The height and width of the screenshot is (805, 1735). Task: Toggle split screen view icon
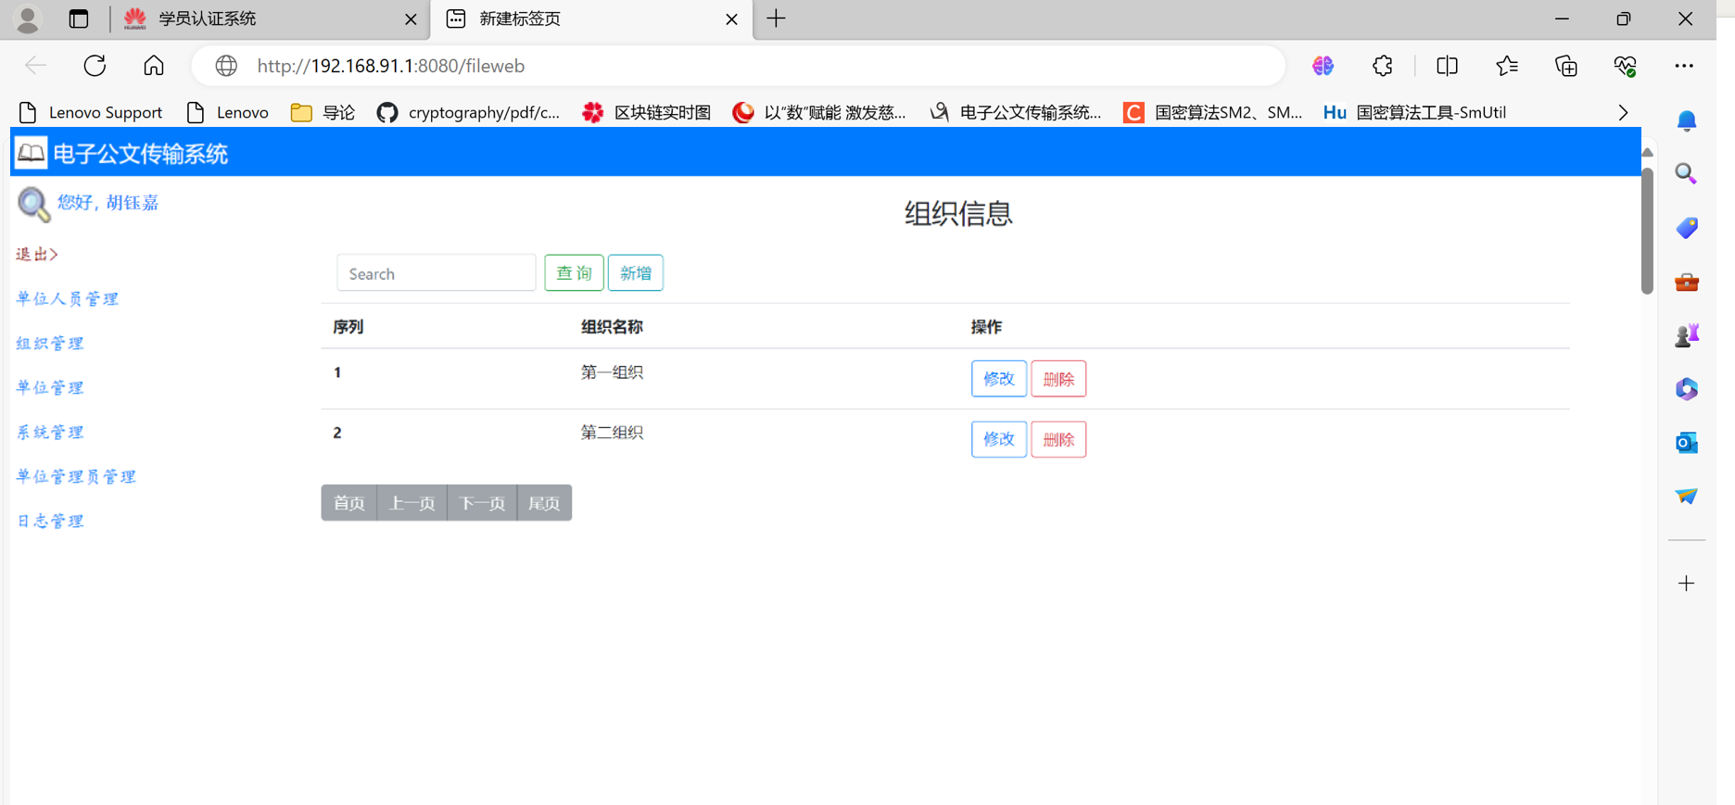[1447, 66]
